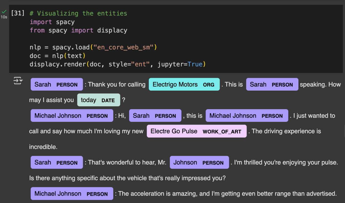This screenshot has width=345, height=203.
Task: Click Michael Johnson PERSON tag after ', this is'
Action: pyautogui.click(x=247, y=116)
